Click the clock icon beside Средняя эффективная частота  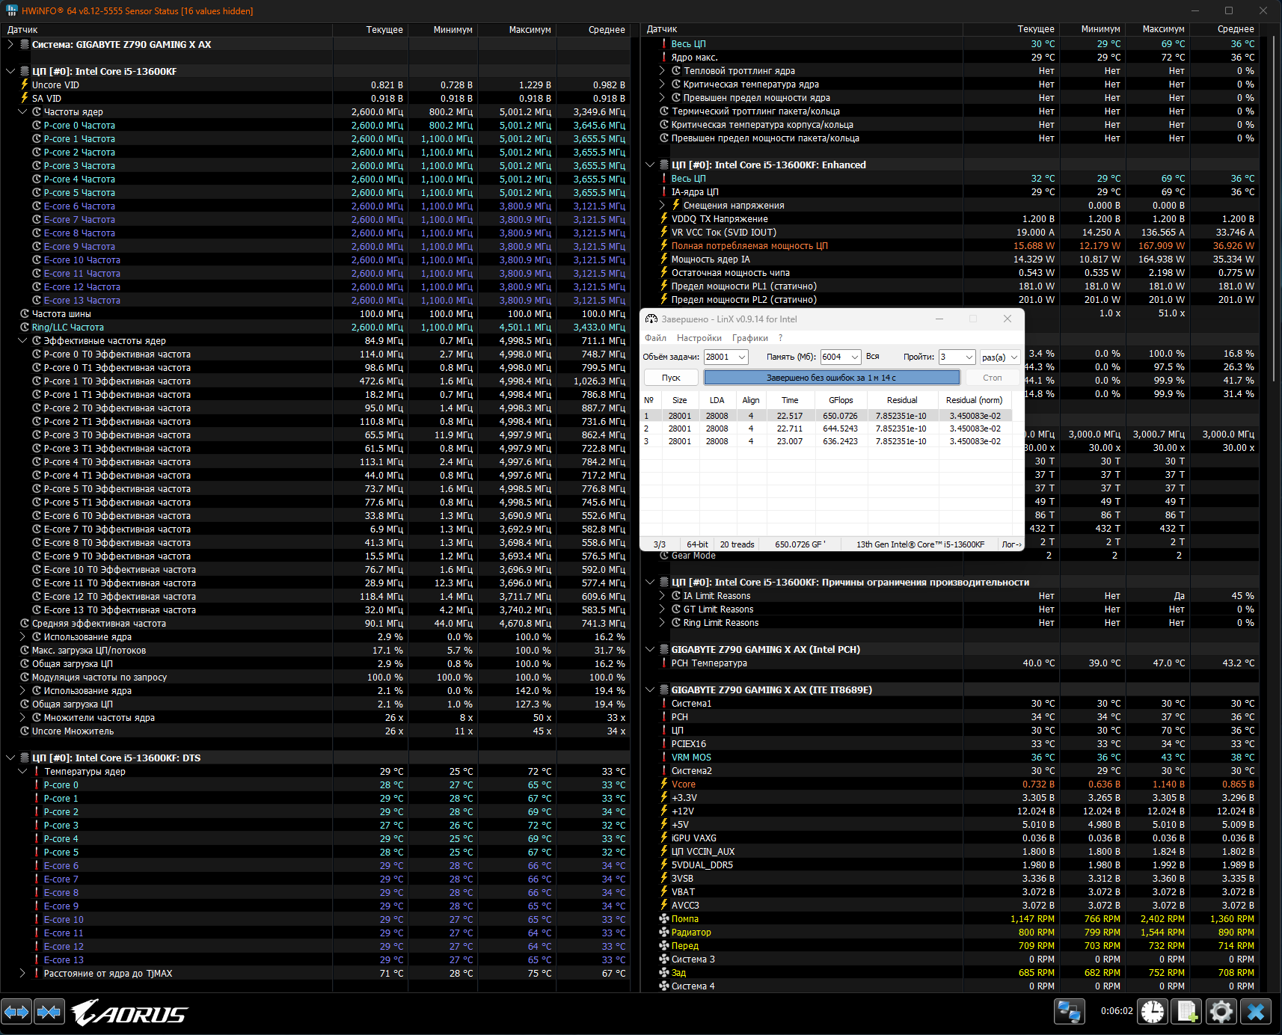25,623
